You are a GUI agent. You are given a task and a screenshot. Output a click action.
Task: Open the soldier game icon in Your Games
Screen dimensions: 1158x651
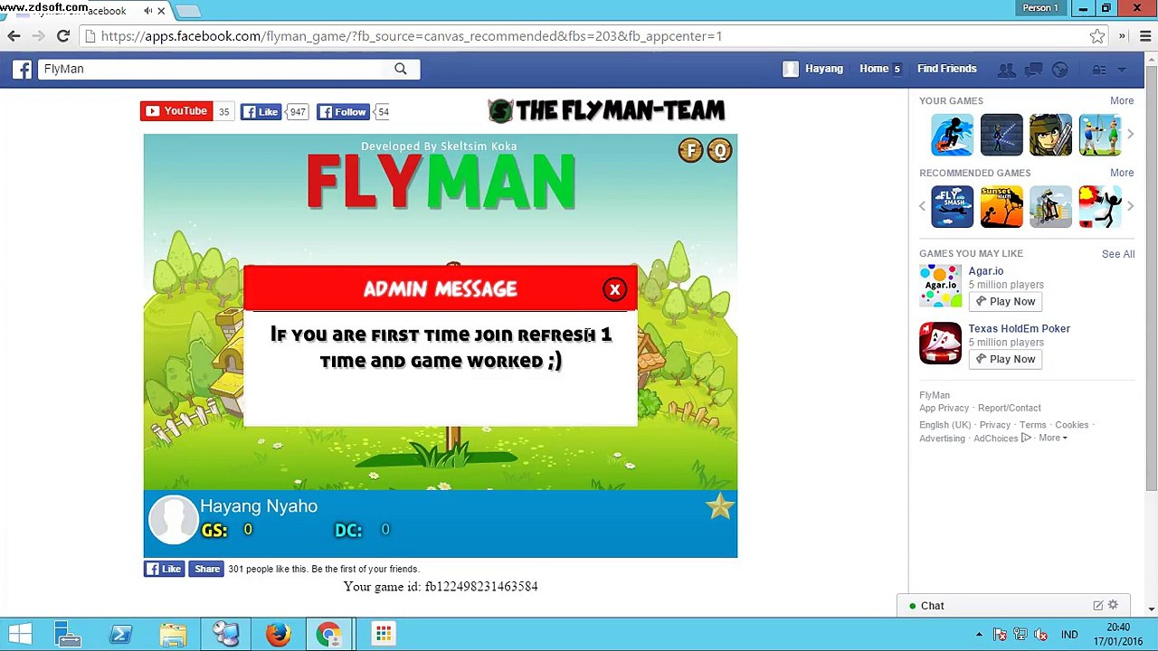pyautogui.click(x=1050, y=135)
